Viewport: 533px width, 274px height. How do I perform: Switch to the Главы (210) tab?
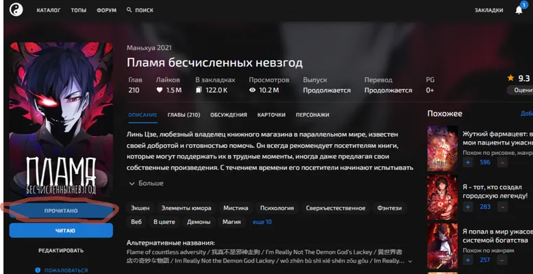[184, 115]
